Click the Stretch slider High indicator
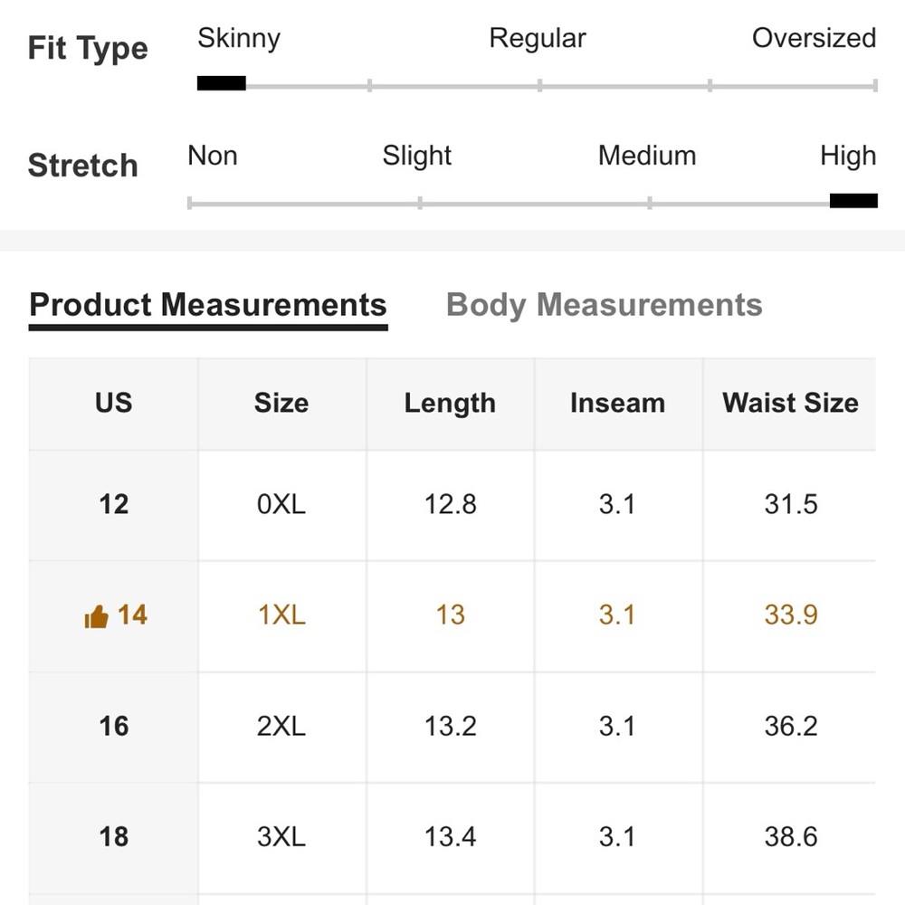The width and height of the screenshot is (905, 905). [853, 201]
